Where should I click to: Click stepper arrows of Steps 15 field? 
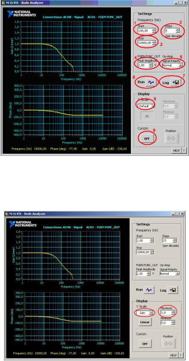pos(175,240)
